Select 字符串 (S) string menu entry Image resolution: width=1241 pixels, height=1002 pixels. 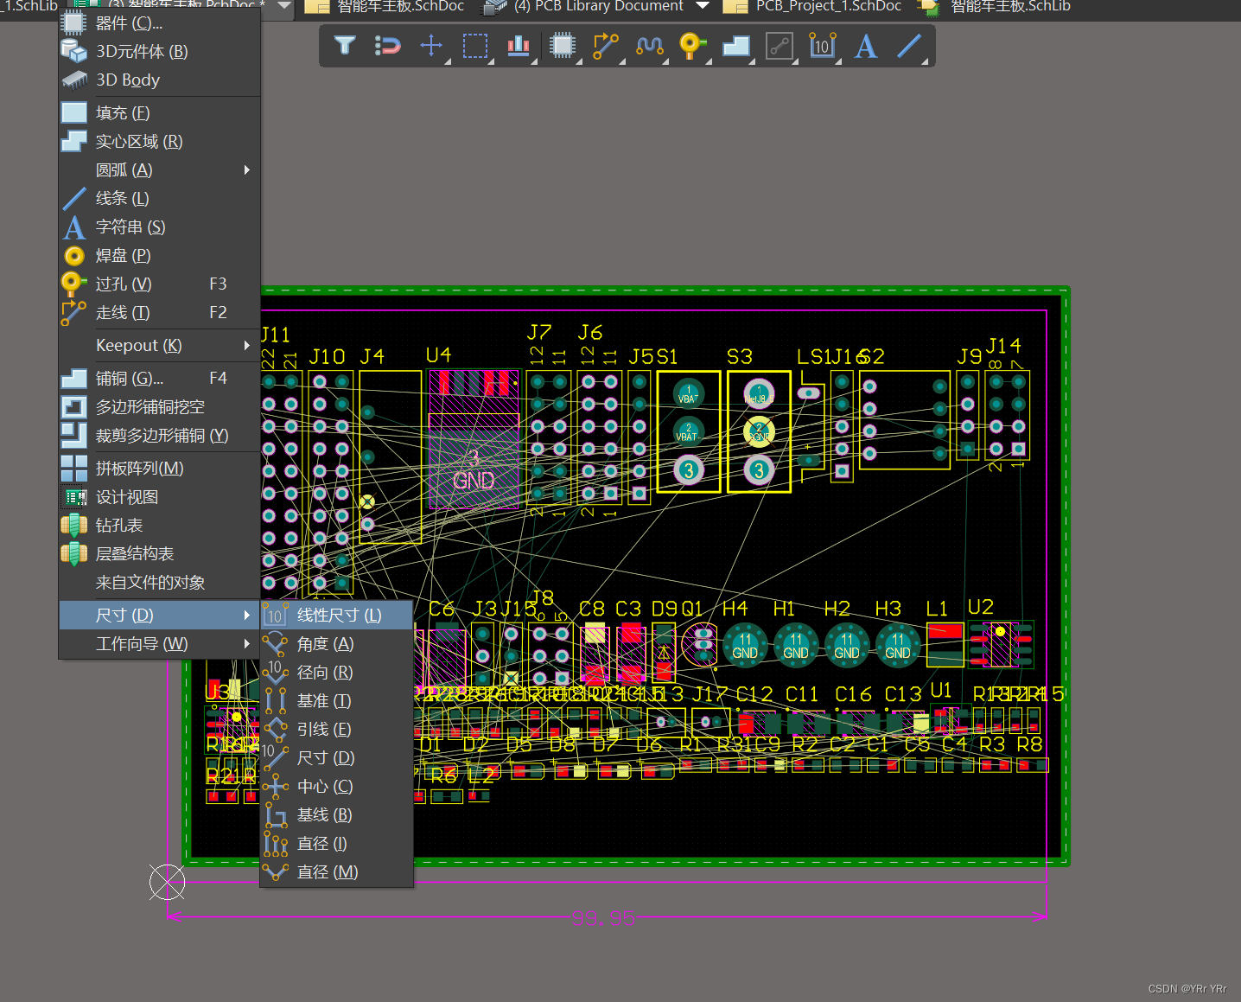click(160, 227)
